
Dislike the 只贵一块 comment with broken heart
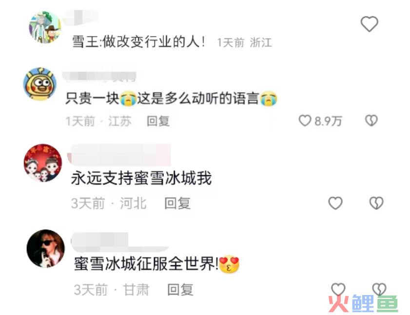pos(371,120)
